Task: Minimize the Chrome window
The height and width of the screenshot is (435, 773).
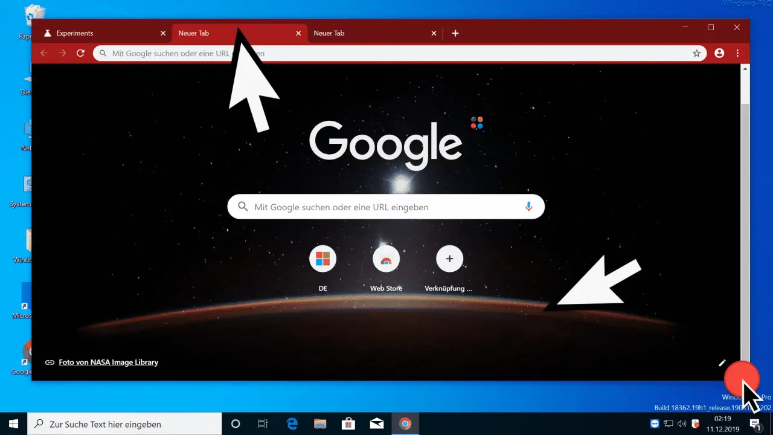Action: tap(685, 27)
